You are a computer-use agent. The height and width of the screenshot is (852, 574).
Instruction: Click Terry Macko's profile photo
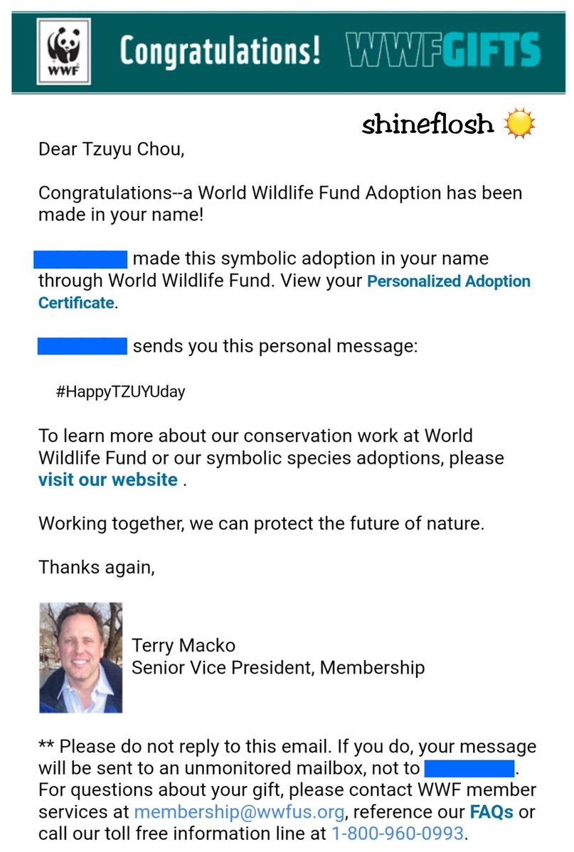tap(80, 657)
